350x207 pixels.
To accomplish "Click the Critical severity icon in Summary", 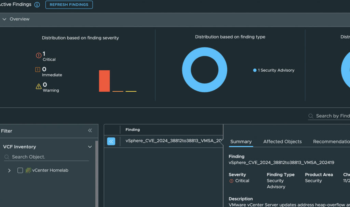I will tap(231, 181).
